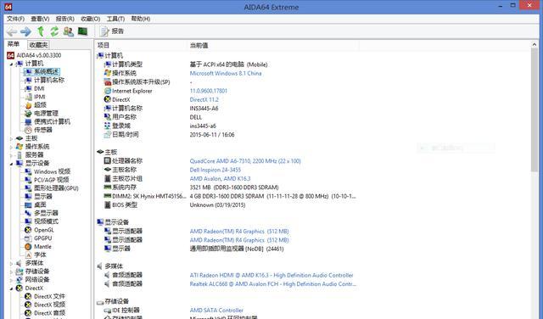This screenshot has width=543, height=319.
Task: Click the 字体 fonts tree icon
Action: [x=28, y=255]
